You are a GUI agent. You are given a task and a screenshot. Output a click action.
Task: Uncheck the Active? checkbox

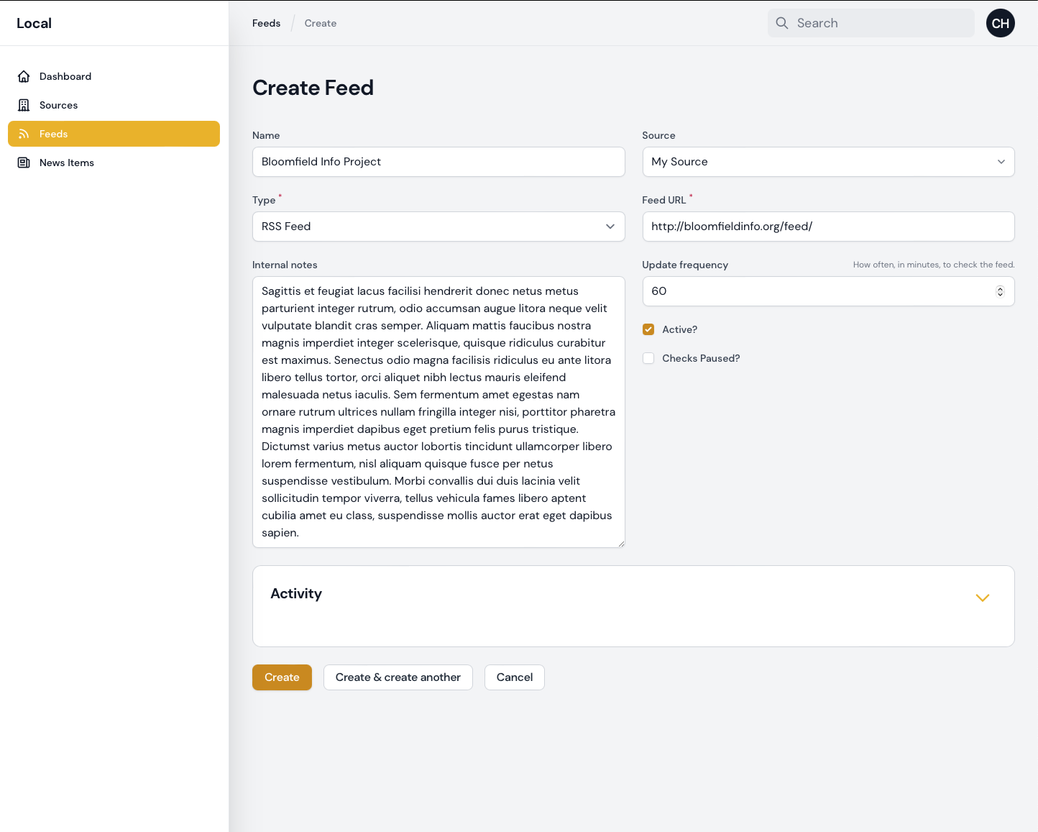click(x=648, y=329)
